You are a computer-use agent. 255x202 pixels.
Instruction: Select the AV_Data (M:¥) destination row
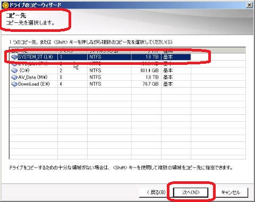coord(100,77)
